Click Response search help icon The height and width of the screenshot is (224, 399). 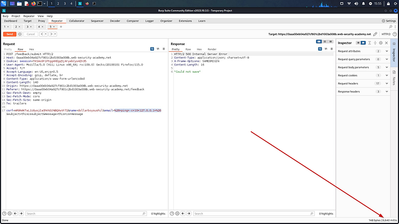[x=172, y=213]
